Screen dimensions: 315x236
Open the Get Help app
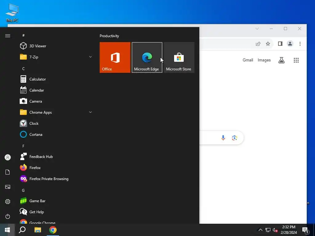pos(56,212)
